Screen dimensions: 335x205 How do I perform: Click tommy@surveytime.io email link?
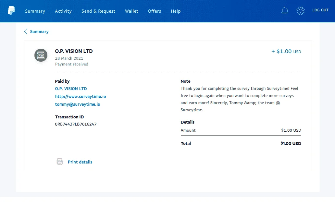point(78,104)
